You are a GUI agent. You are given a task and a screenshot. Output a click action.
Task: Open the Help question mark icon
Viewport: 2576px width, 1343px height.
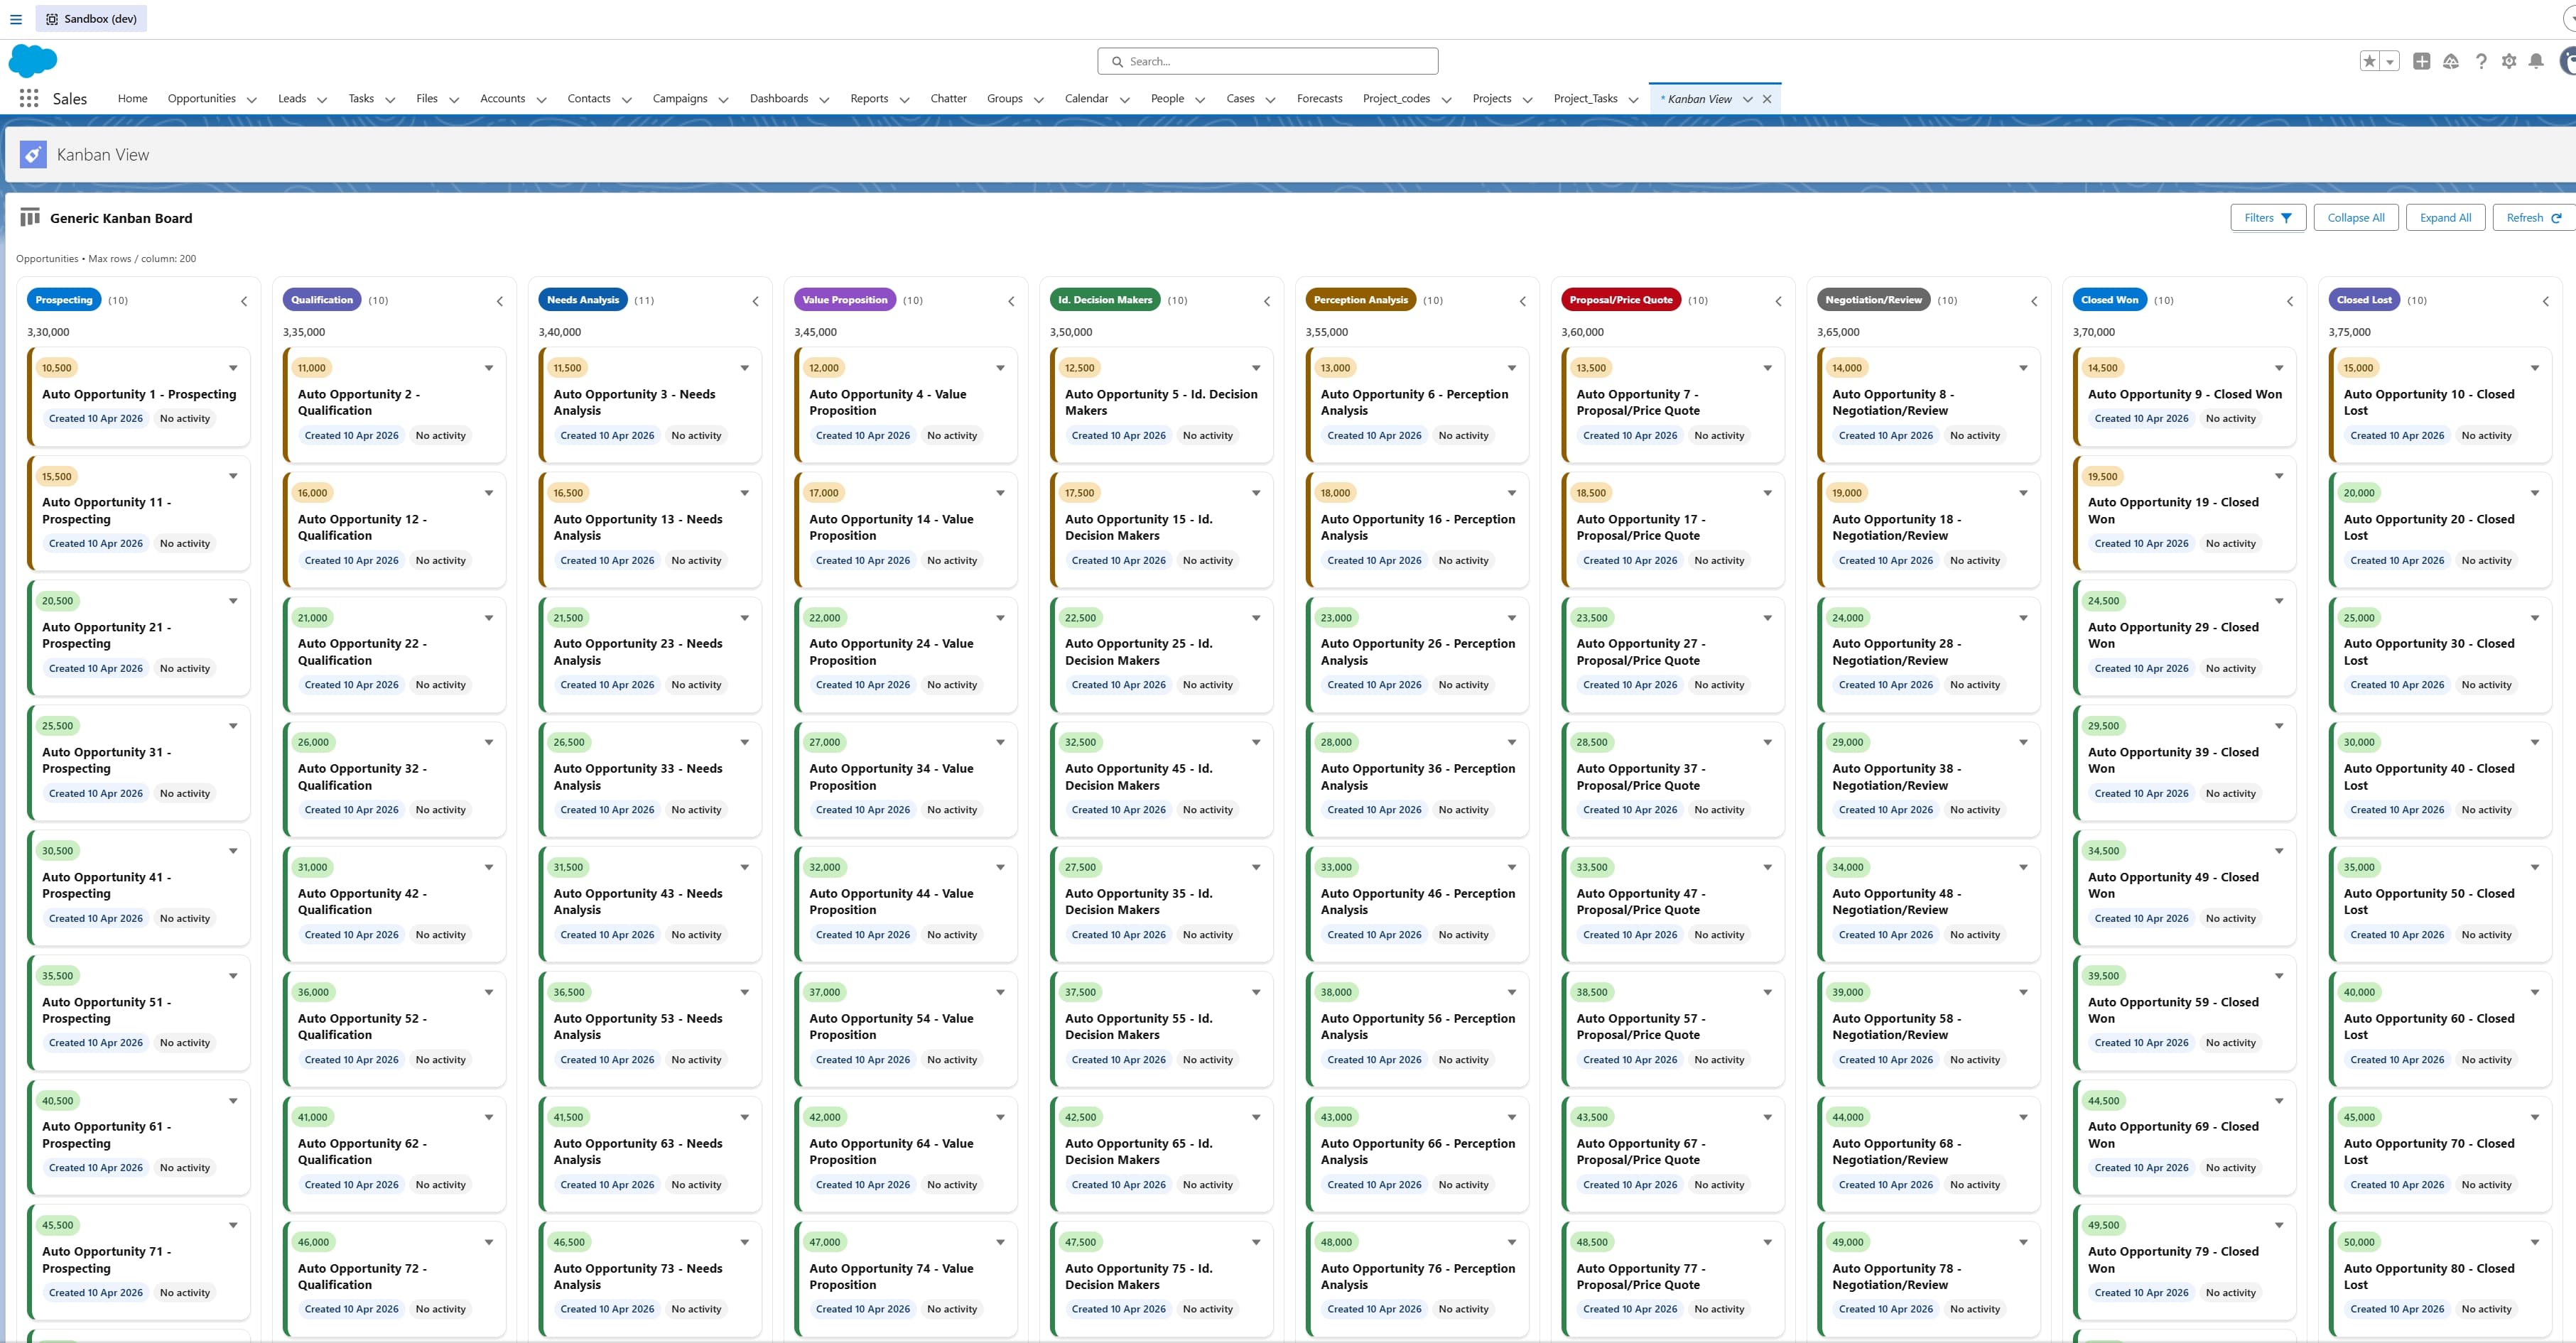2481,61
